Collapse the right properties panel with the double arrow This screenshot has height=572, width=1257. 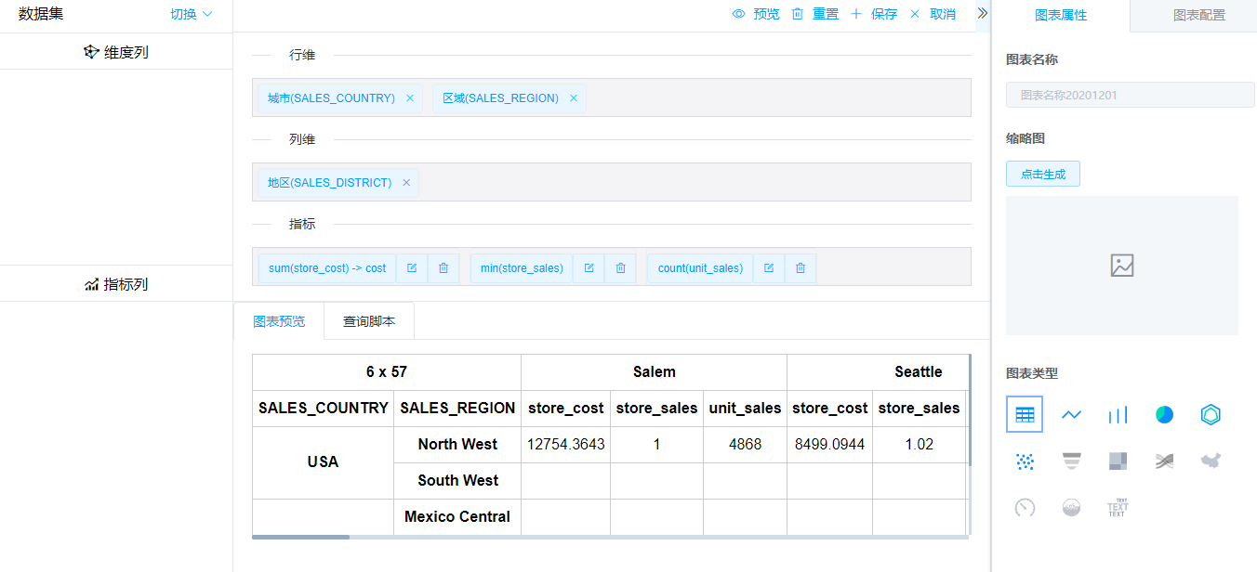(983, 13)
